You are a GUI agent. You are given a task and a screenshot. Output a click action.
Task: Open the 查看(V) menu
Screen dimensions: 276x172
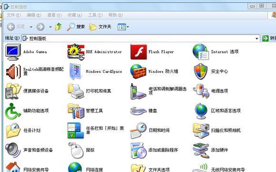coord(54,15)
